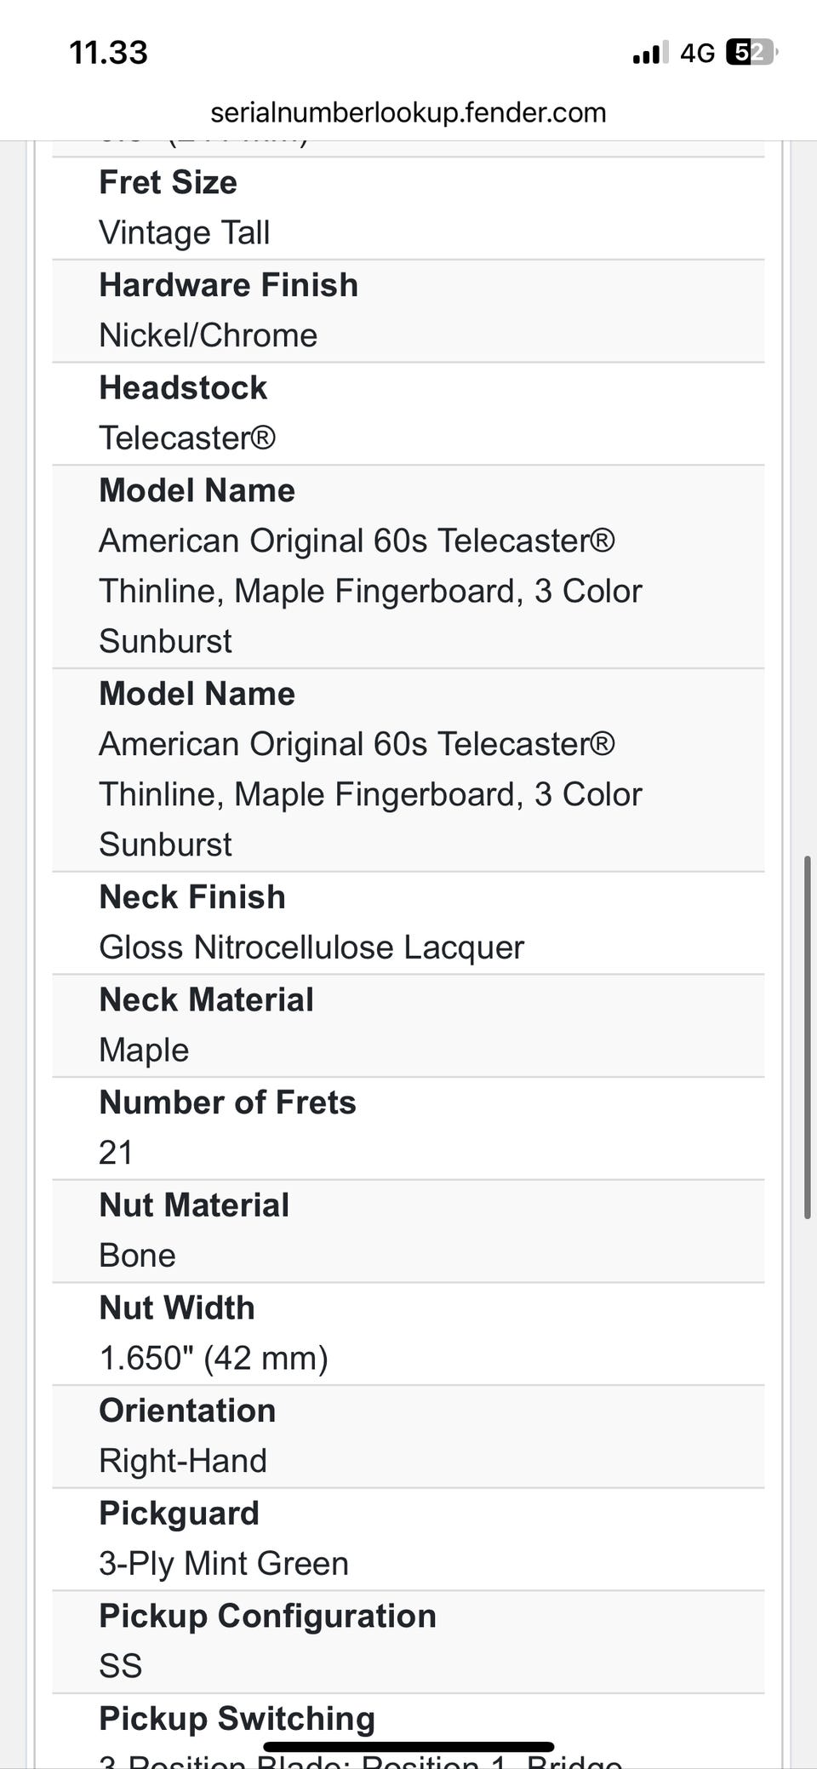
Task: Select the 3-Ply Mint Green pickguard value
Action: click(x=224, y=1563)
